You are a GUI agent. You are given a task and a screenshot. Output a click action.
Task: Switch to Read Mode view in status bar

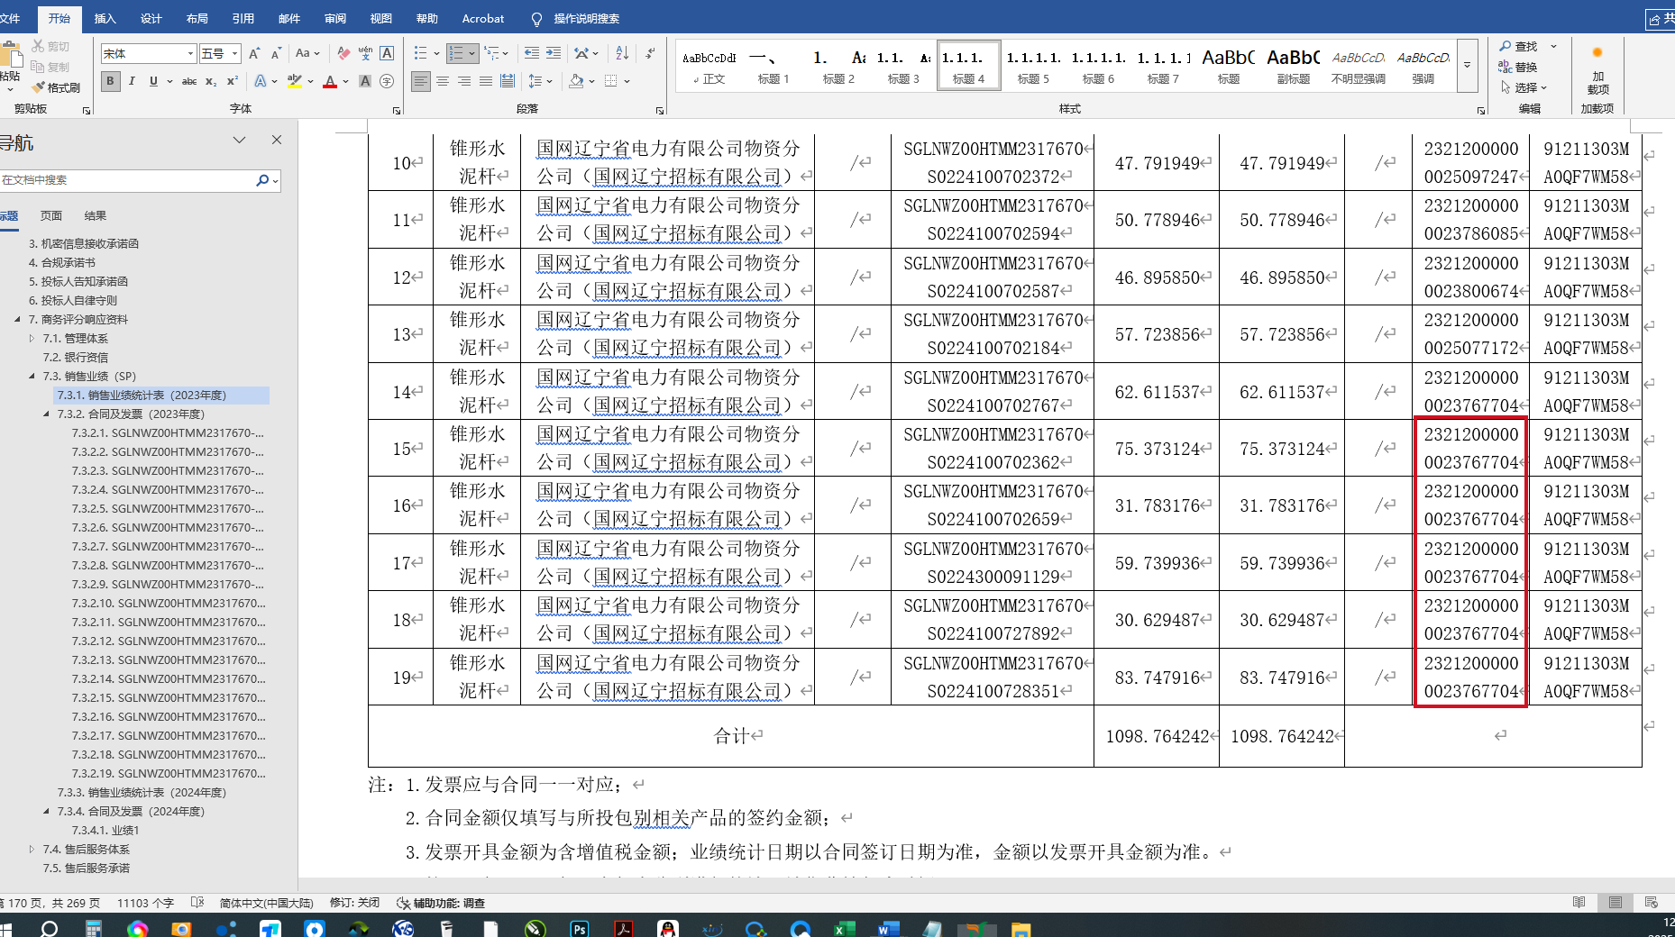click(1579, 903)
